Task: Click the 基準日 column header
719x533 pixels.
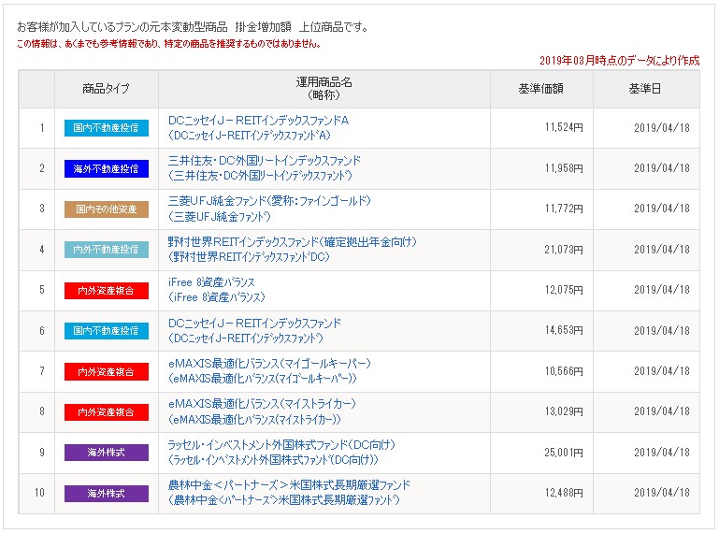Action: coord(645,89)
